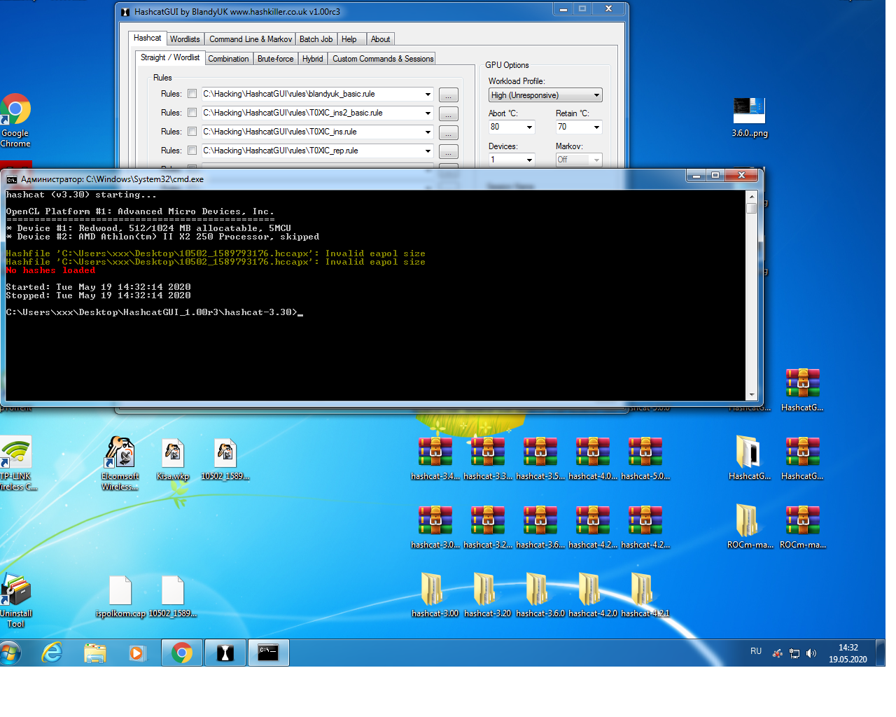Tick the T0XIC_ins2_basic.rule checkbox
The image size is (896, 717).
point(192,113)
